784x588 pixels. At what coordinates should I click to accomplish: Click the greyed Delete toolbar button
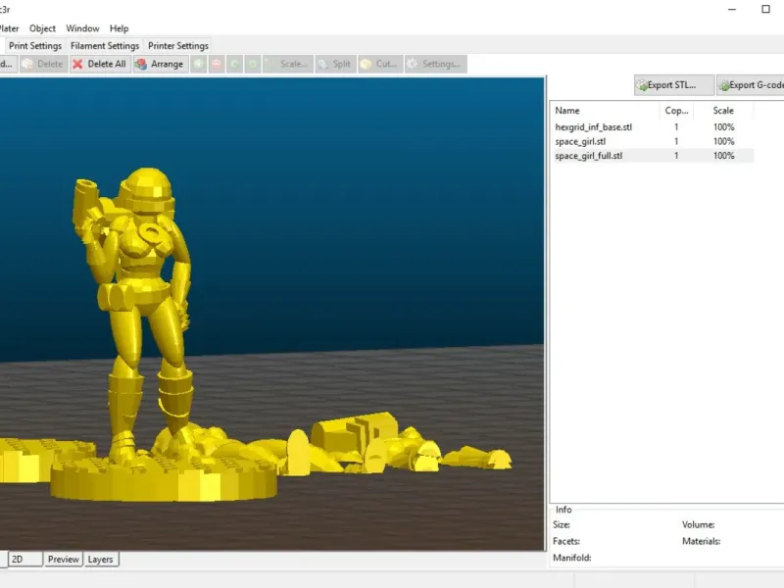[x=42, y=64]
